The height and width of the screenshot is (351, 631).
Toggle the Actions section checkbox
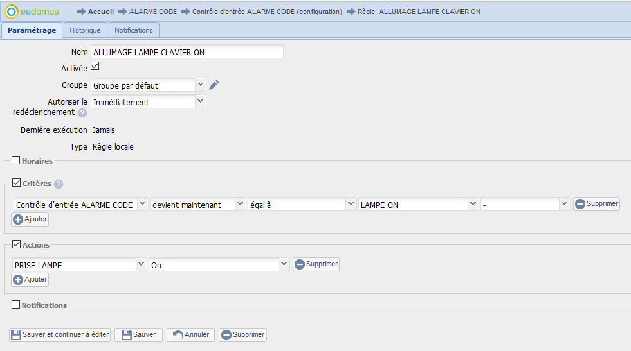coord(16,244)
